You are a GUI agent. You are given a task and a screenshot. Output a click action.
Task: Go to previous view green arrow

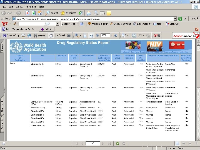click(117, 144)
